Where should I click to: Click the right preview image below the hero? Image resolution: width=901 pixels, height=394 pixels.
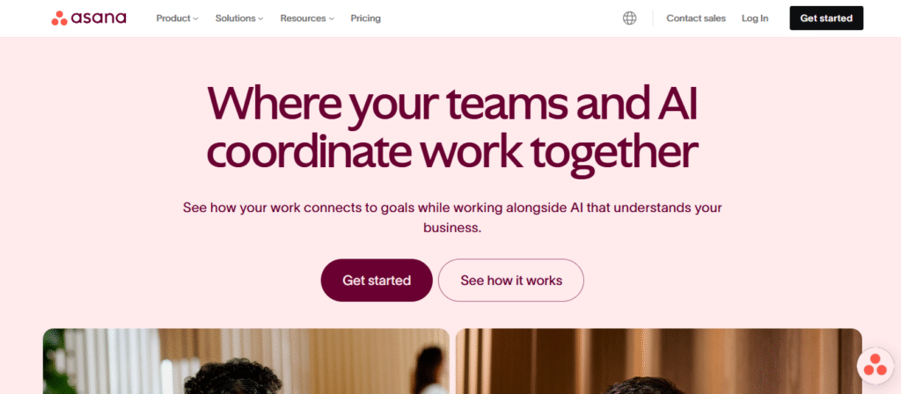coord(658,361)
